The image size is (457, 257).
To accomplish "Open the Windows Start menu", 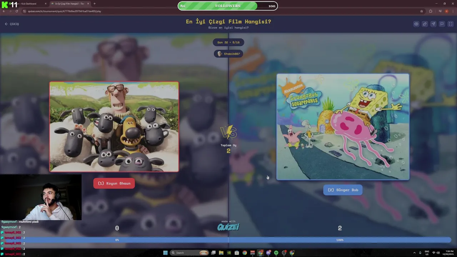I will pyautogui.click(x=165, y=253).
